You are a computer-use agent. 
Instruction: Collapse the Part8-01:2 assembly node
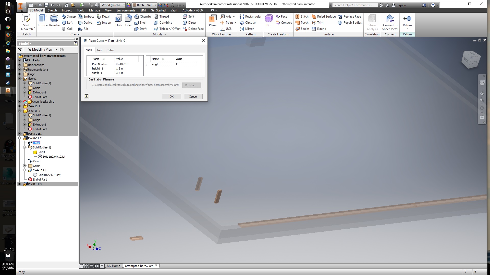20,138
